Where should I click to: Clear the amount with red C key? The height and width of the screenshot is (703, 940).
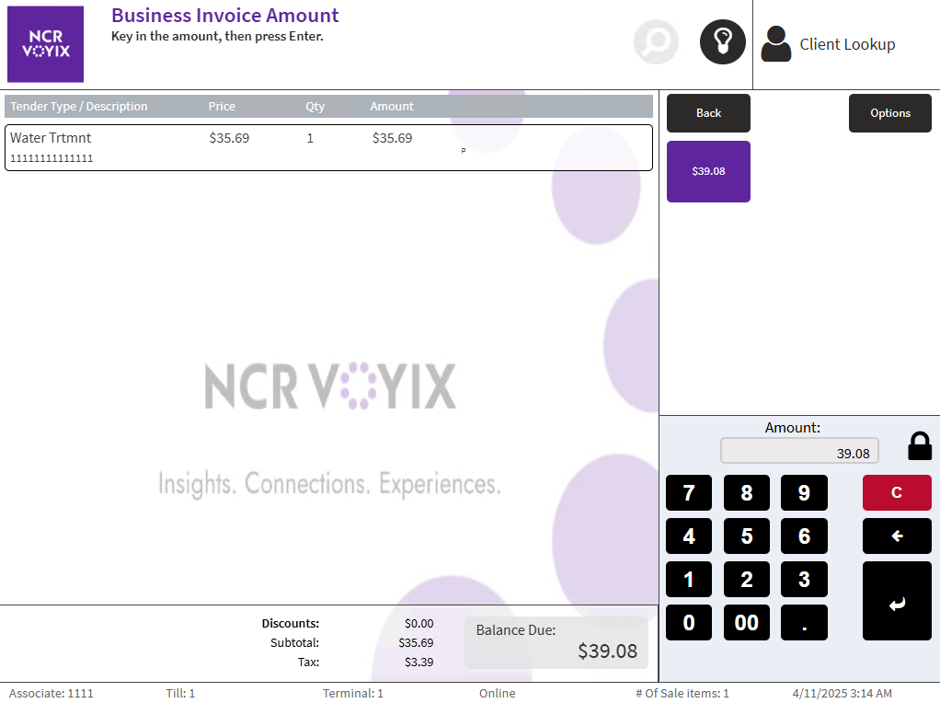[896, 493]
